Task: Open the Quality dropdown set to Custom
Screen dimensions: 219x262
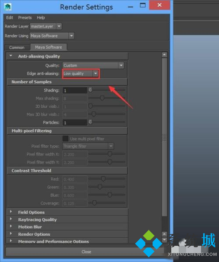Action: coord(93,65)
